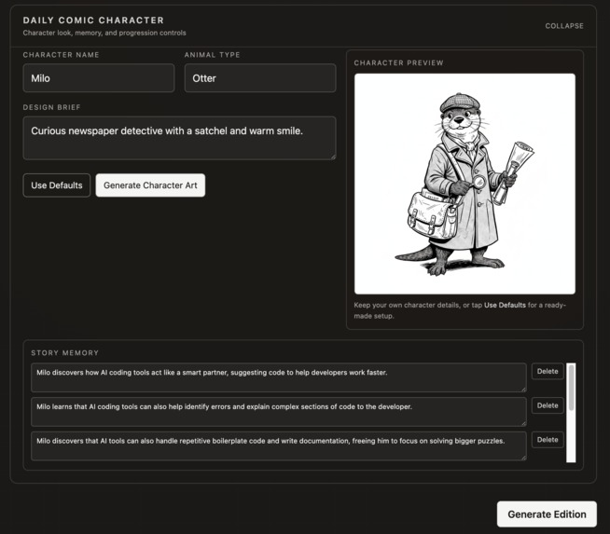This screenshot has width=610, height=534.
Task: Click the Design Brief textarea resize handle
Action: [x=333, y=157]
